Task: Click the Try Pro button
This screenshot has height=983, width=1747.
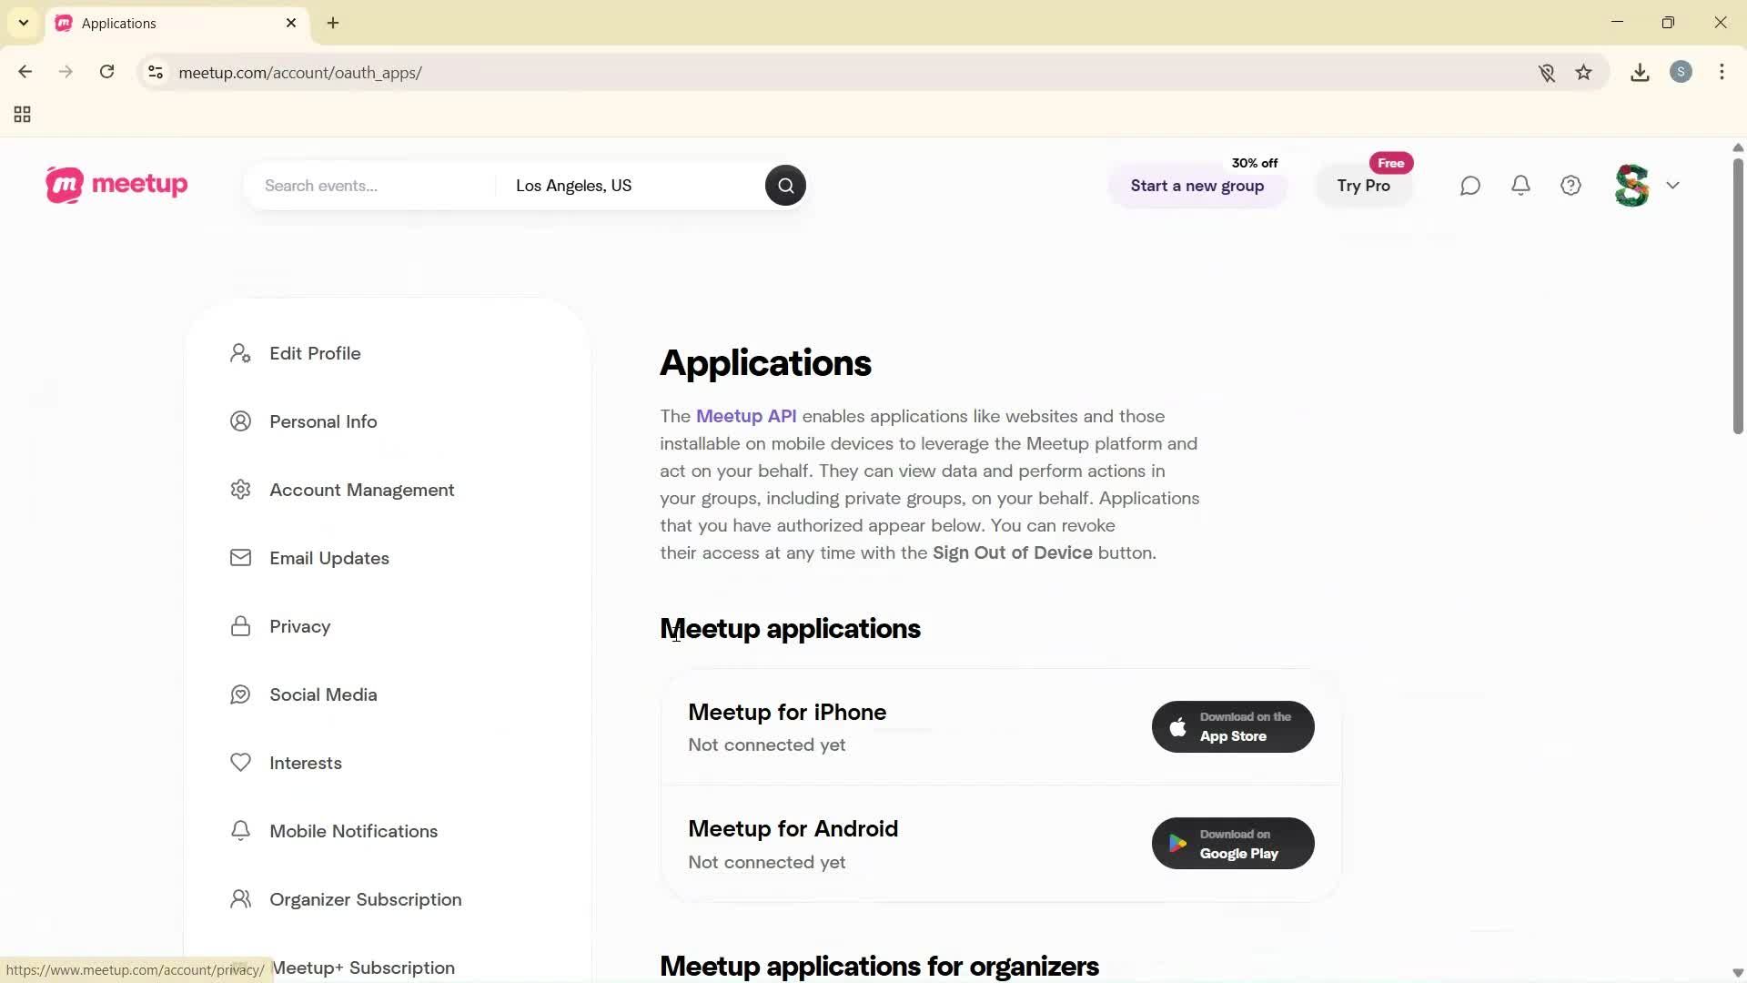Action: 1364,186
